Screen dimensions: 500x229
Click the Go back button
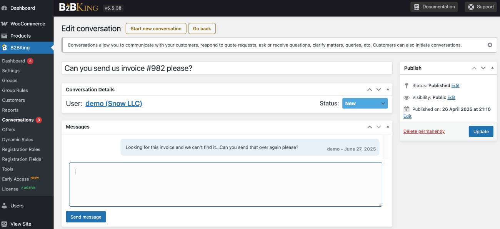202,28
